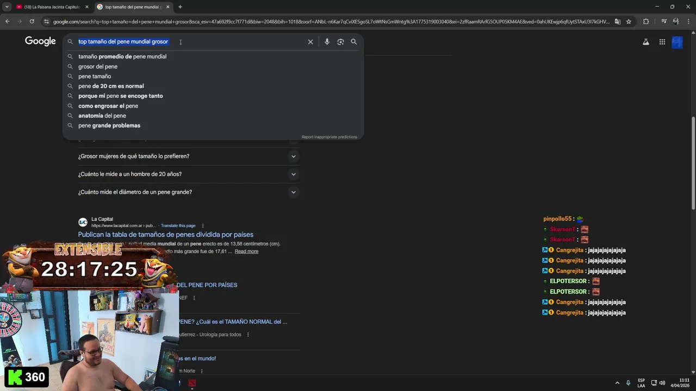The height and width of the screenshot is (391, 696).
Task: View site information icon in address bar
Action: (47, 22)
